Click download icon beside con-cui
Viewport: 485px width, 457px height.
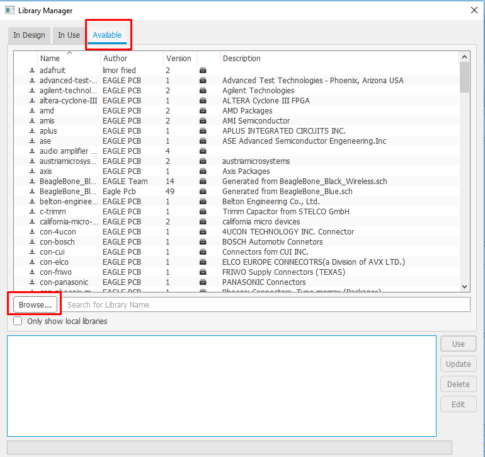(x=32, y=252)
